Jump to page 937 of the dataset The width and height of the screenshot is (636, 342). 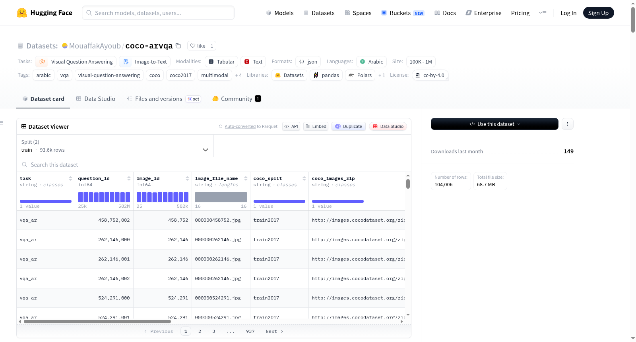point(250,331)
